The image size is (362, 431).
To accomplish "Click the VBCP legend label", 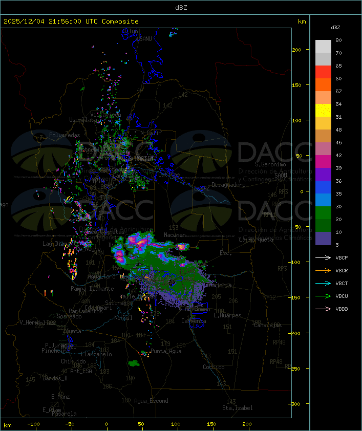I will click(342, 257).
